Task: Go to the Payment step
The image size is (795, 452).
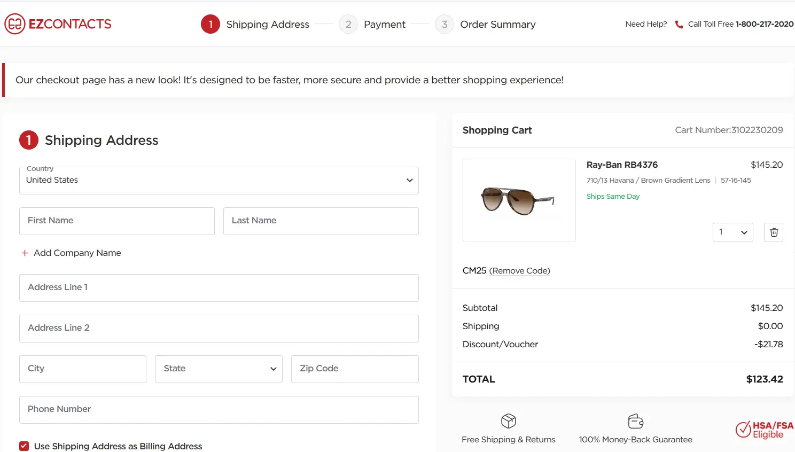Action: coord(384,25)
